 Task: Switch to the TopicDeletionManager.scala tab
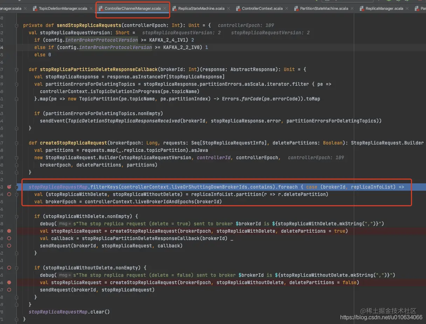(63, 8)
